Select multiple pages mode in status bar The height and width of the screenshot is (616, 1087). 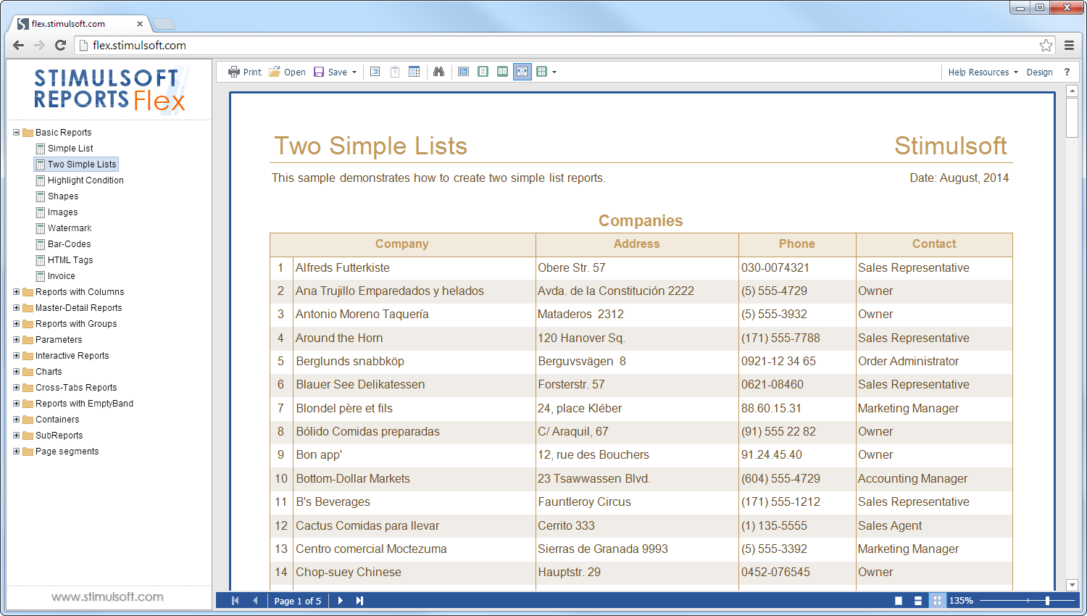coord(937,601)
